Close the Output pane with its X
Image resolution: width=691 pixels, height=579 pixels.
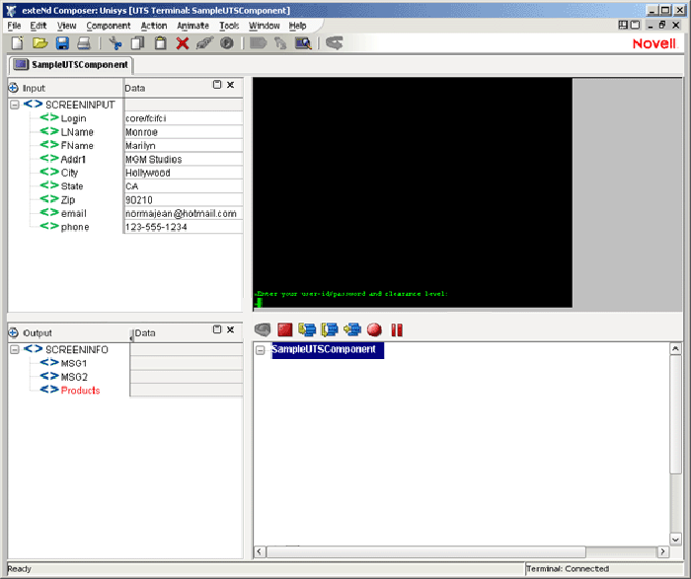coord(230,329)
